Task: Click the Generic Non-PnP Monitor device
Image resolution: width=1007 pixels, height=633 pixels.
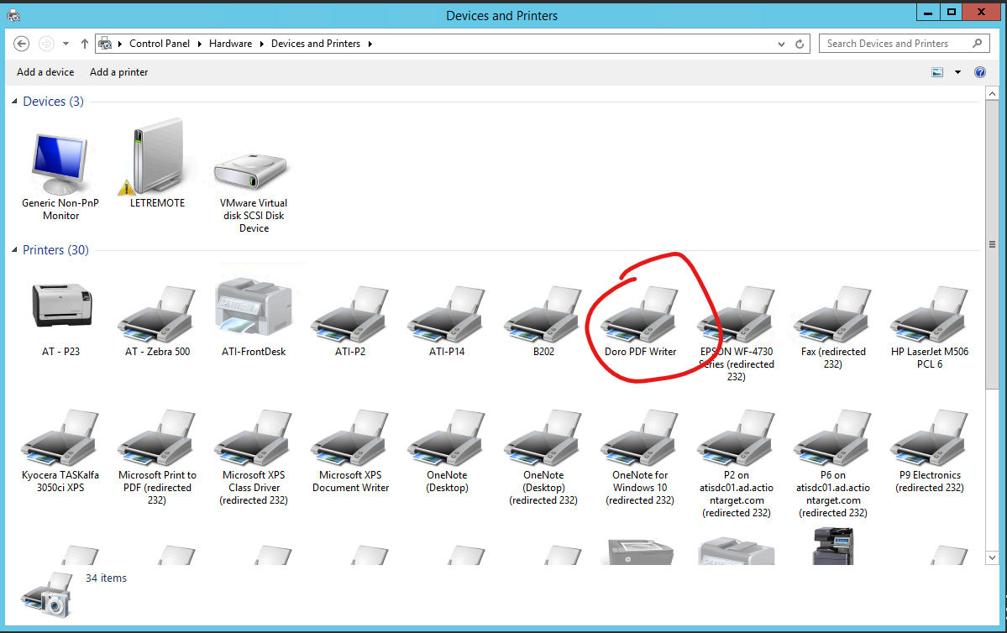Action: [x=60, y=165]
